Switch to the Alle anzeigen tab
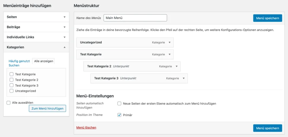This screenshot has width=288, height=137. [44, 61]
